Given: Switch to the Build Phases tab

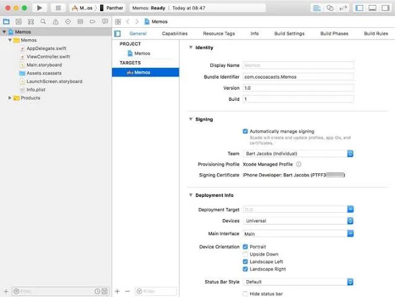Looking at the screenshot, I should (334, 33).
